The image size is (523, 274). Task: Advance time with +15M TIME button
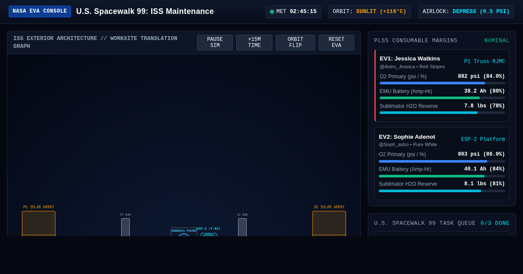[254, 43]
